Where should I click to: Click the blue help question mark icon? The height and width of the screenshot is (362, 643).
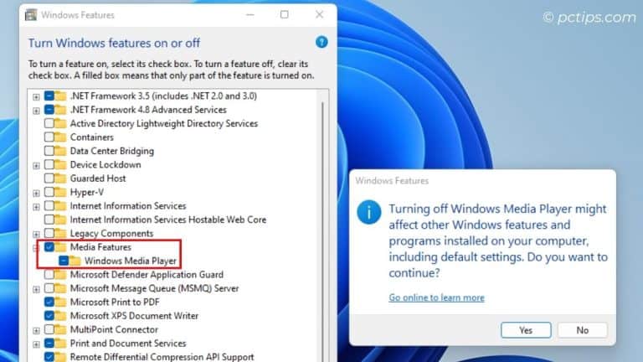click(321, 42)
